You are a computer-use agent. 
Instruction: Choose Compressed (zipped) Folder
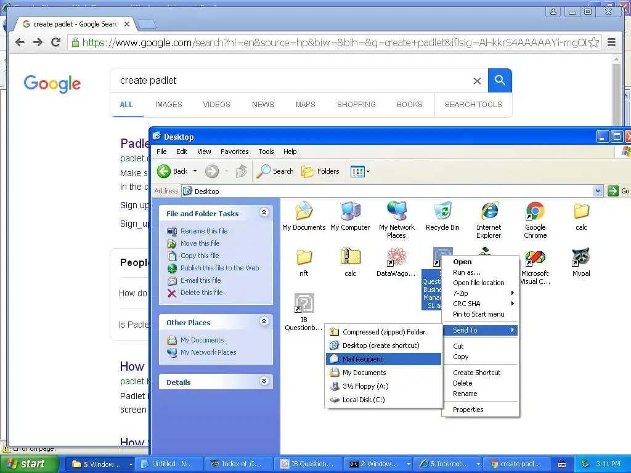(x=383, y=332)
